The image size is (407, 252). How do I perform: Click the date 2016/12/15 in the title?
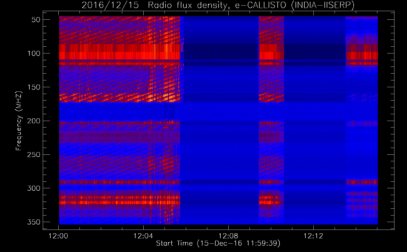tap(110, 5)
